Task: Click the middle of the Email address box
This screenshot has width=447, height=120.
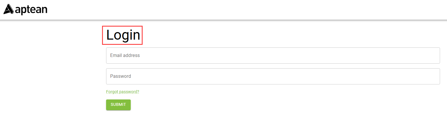Action: pos(273,56)
